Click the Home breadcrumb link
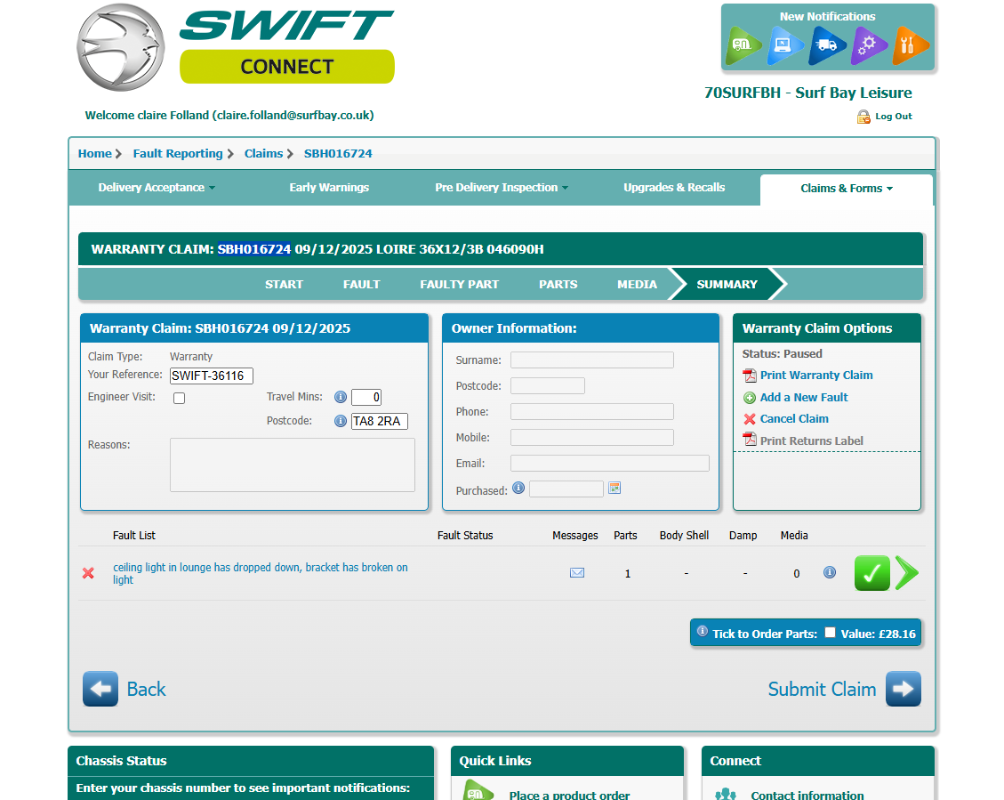The height and width of the screenshot is (800, 1004). point(95,154)
